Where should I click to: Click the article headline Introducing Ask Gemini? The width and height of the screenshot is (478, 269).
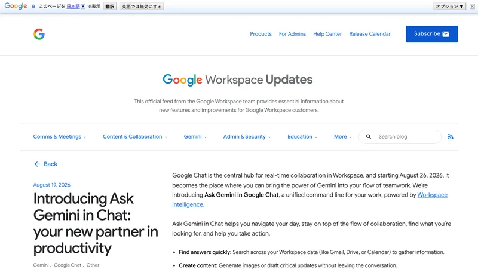[96, 223]
